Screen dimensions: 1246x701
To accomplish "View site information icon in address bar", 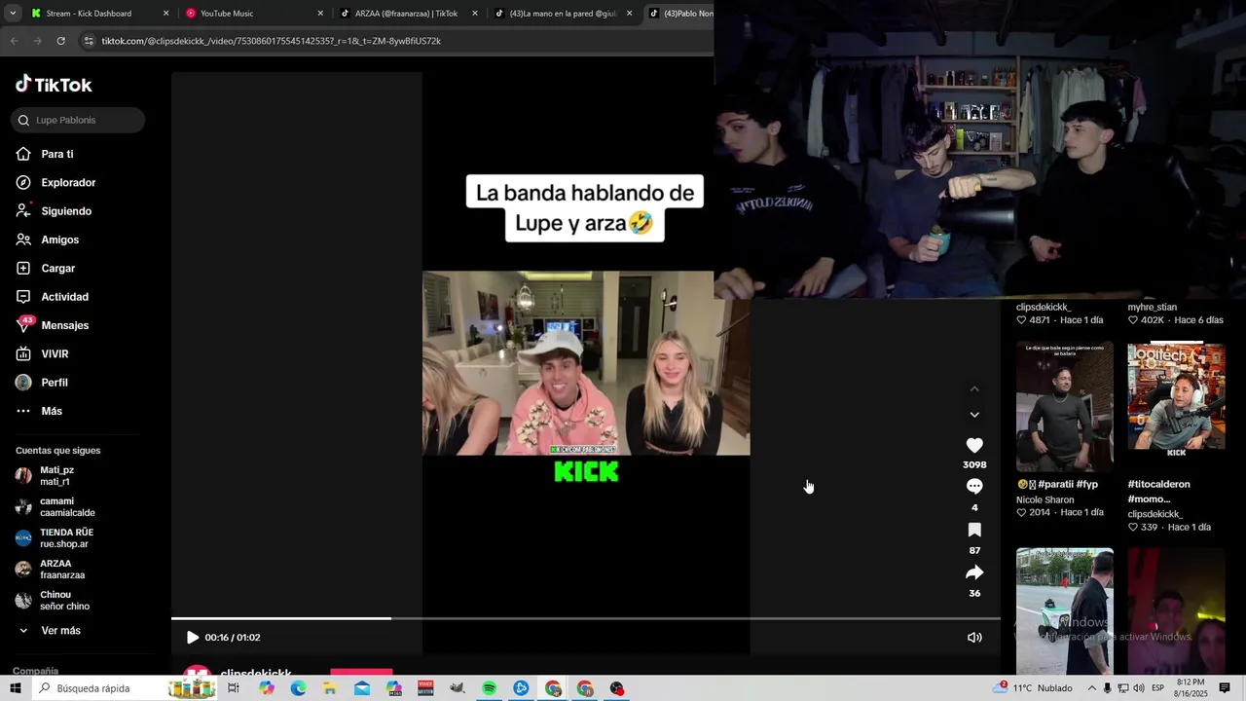I will click(89, 41).
